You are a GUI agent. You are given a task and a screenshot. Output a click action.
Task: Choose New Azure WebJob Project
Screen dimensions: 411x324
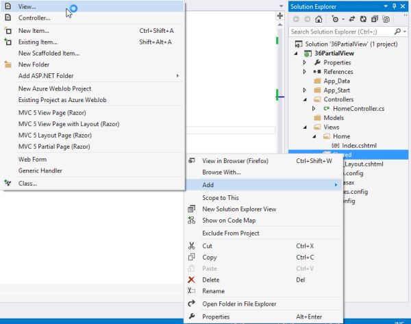point(92,88)
